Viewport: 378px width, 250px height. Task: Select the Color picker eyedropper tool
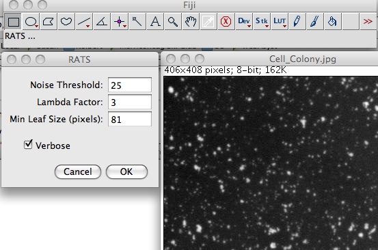point(208,22)
